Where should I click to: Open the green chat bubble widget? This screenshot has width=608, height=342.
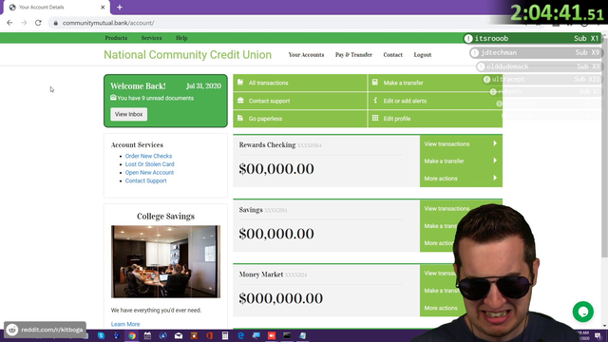(x=582, y=312)
